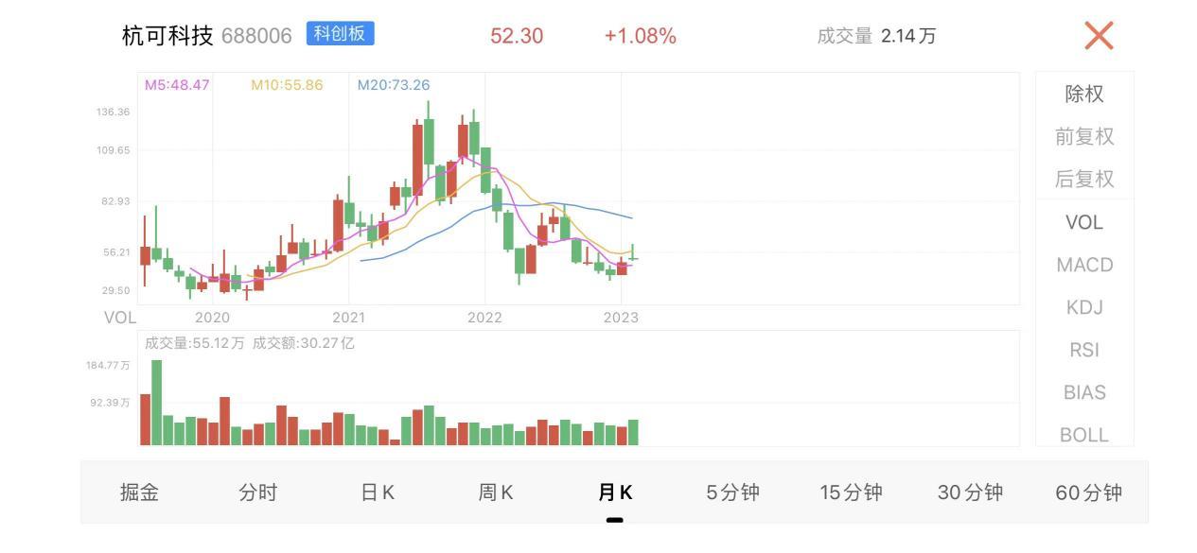This screenshot has width=1197, height=553.
Task: Open the 15分钟 chart tab
Action: tap(852, 493)
